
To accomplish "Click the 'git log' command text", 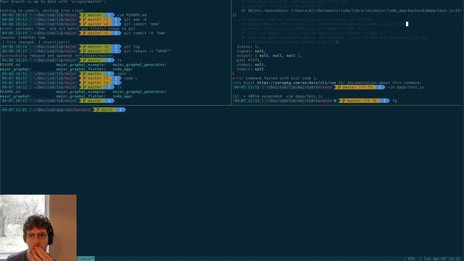I will [132, 46].
